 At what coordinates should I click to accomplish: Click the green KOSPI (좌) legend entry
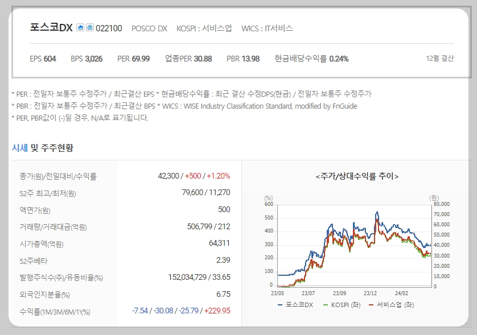point(342,305)
